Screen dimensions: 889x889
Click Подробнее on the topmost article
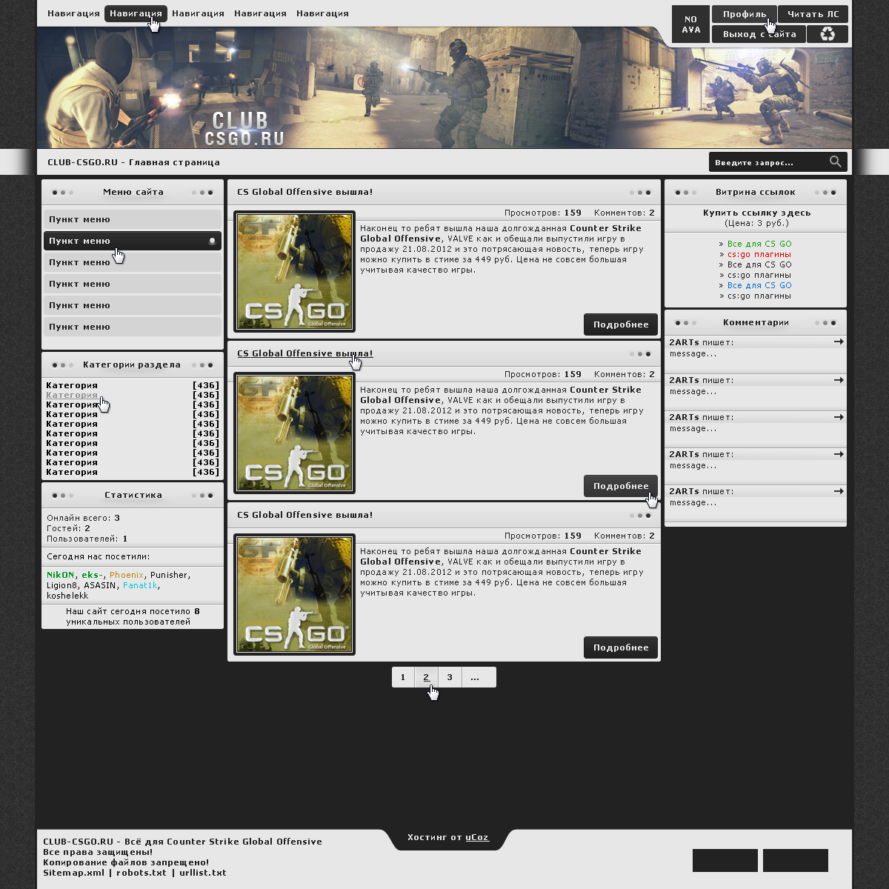[x=621, y=324]
